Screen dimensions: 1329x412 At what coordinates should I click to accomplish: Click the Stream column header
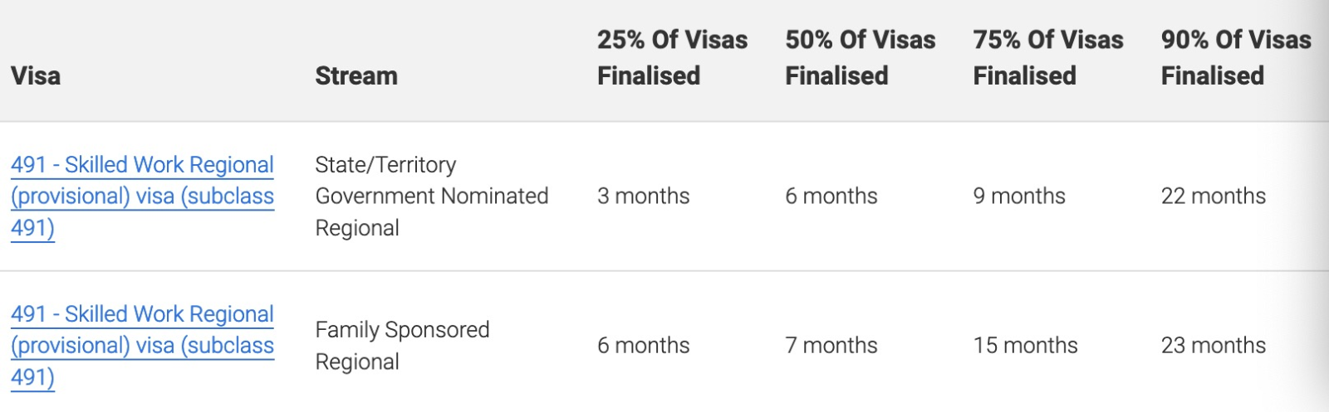(356, 76)
